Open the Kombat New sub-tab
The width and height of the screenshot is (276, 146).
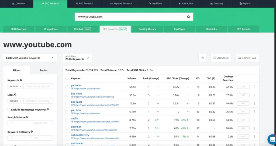click(82, 29)
